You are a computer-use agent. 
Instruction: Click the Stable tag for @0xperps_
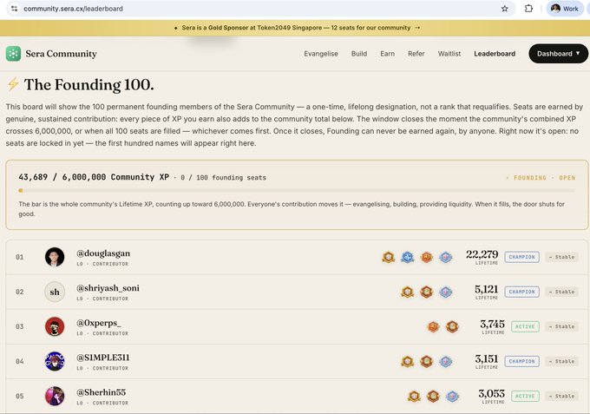coord(561,326)
